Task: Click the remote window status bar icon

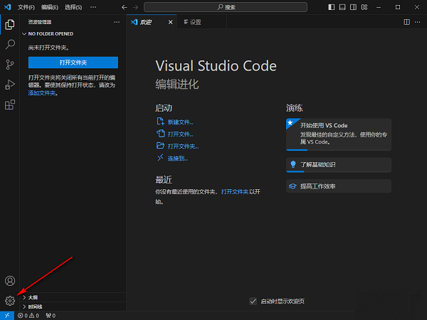Action: pyautogui.click(x=6, y=315)
